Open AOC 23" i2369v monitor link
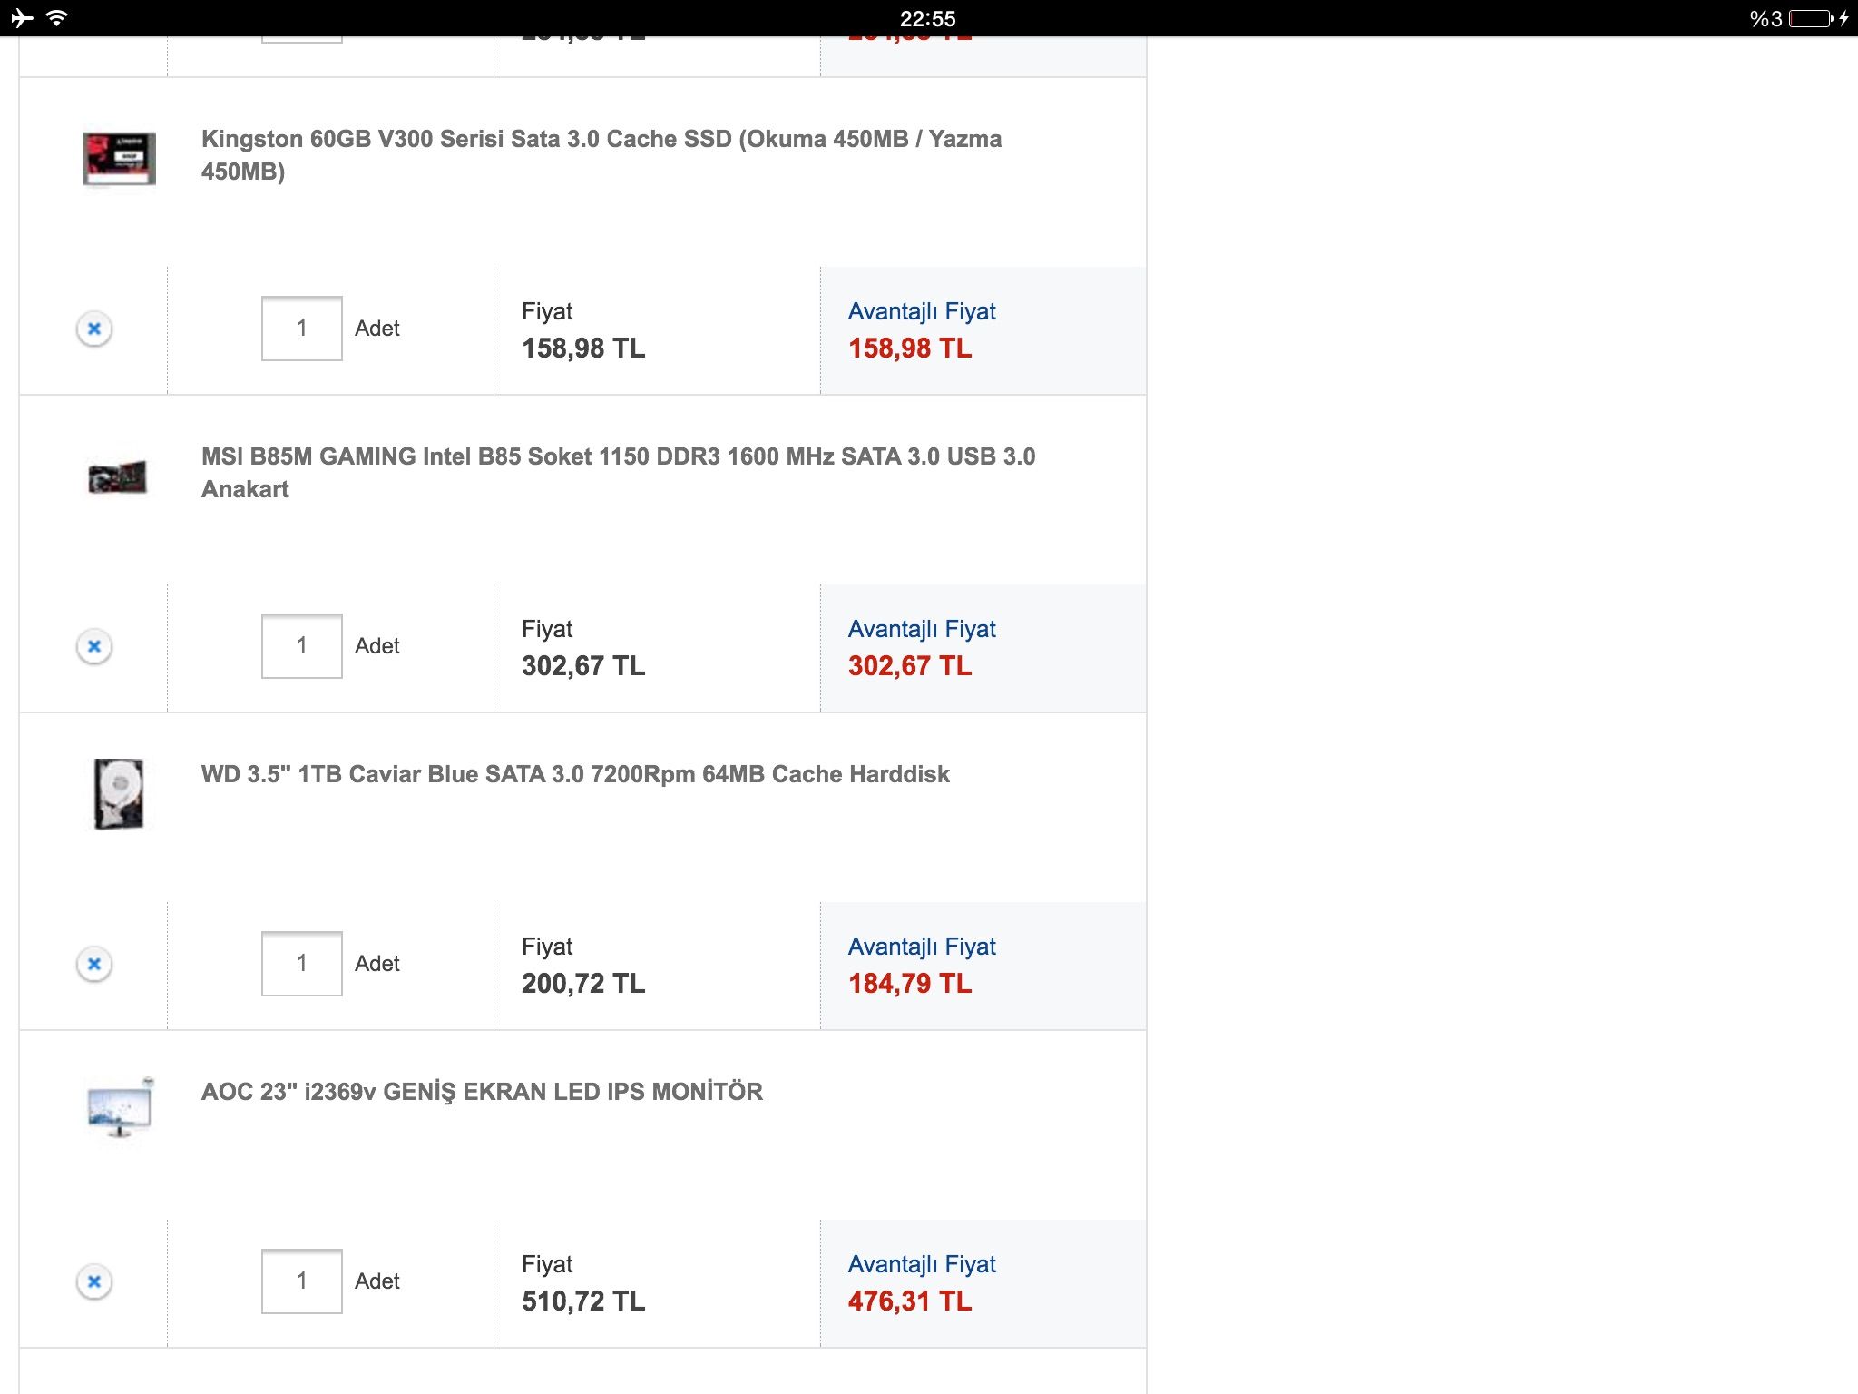Image resolution: width=1858 pixels, height=1394 pixels. click(x=482, y=1092)
